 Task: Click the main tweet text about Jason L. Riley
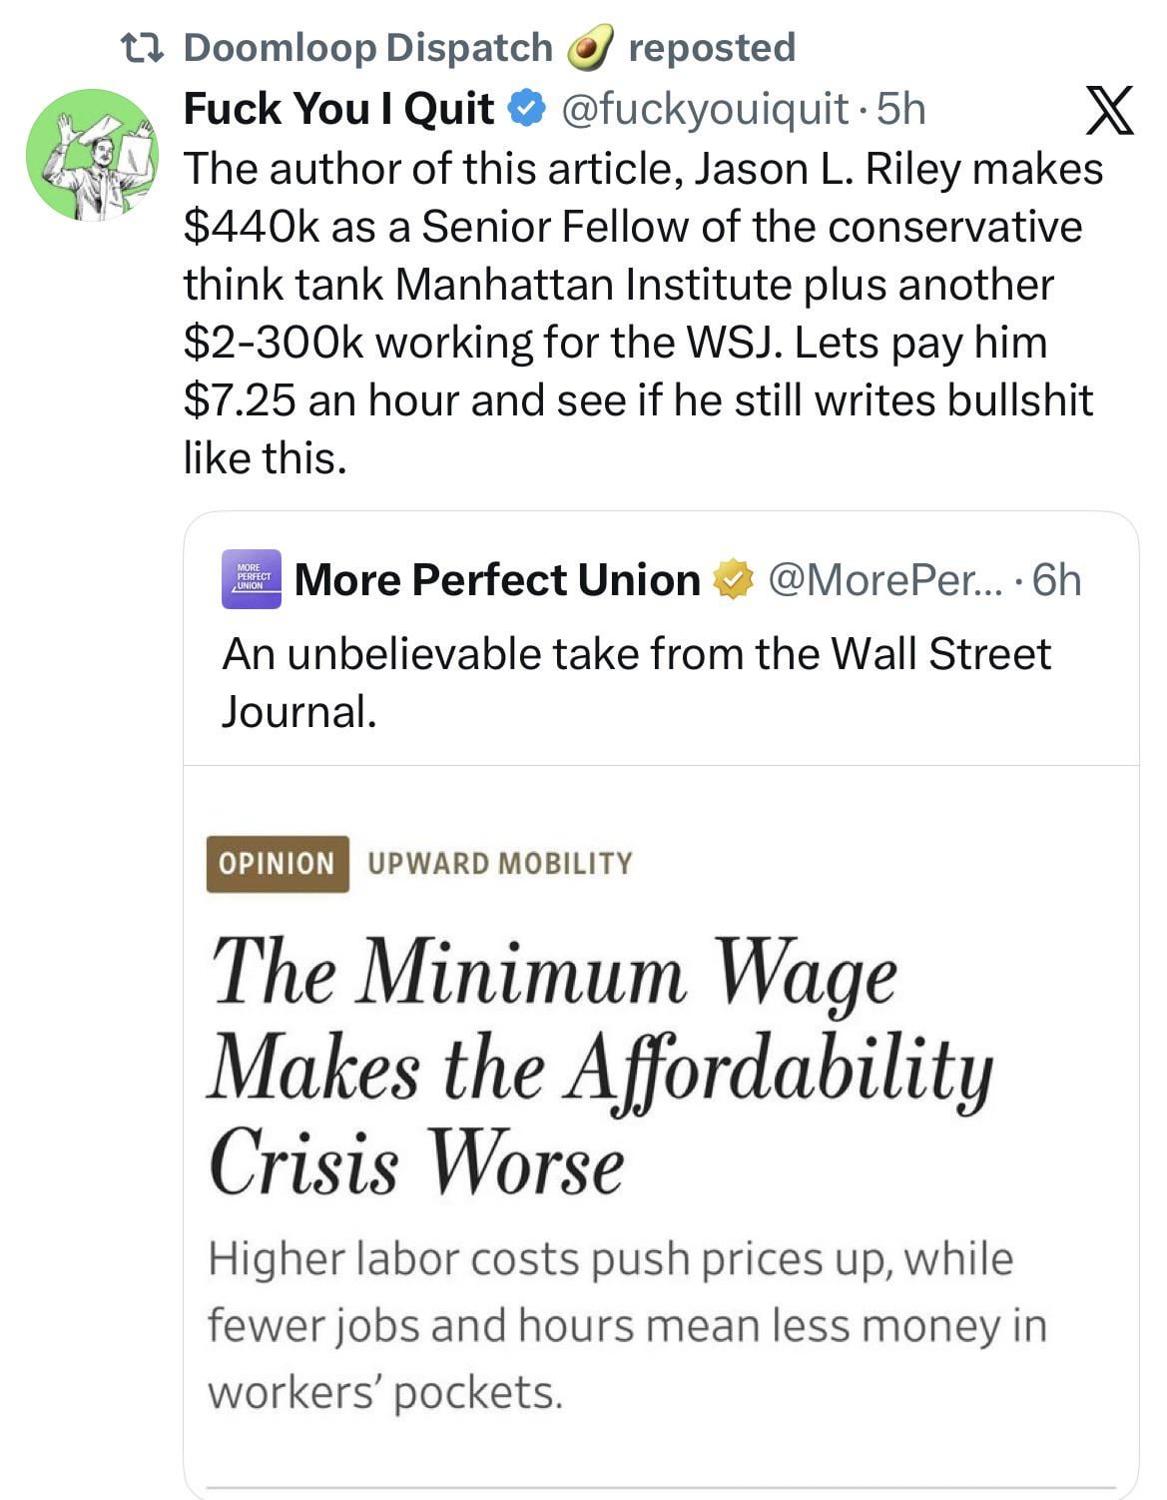[x=643, y=314]
